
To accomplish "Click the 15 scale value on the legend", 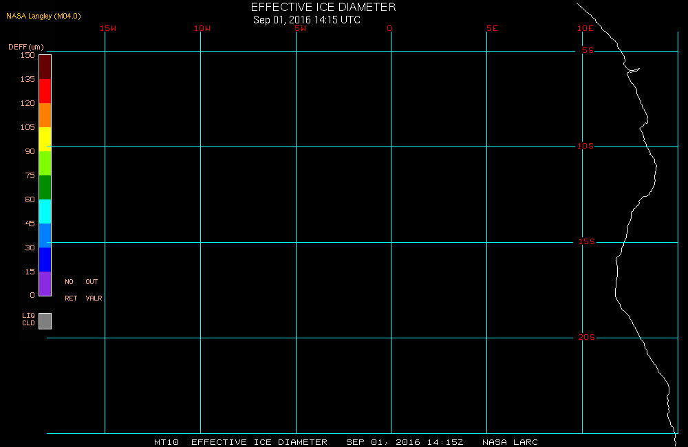I will 30,272.
